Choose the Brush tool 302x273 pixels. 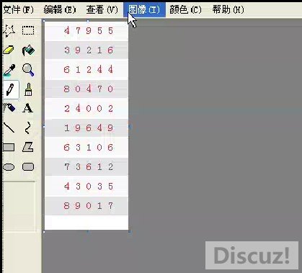point(28,89)
